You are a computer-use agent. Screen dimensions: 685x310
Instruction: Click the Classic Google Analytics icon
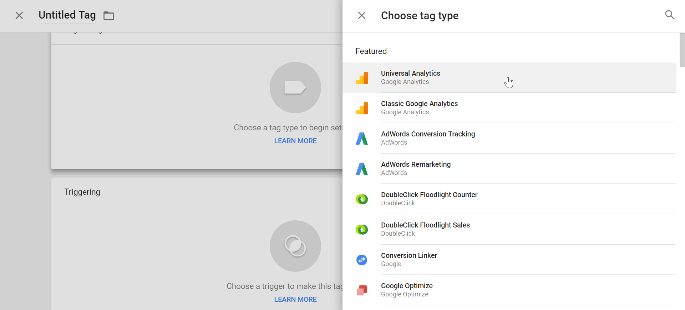point(362,108)
